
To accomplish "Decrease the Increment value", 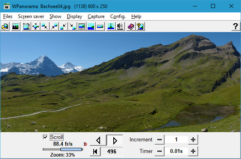I will click(159, 140).
